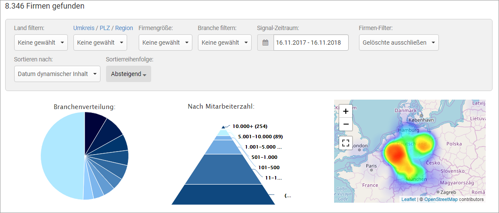Open the Firmengröße dropdown
Image resolution: width=499 pixels, height=213 pixels.
165,43
